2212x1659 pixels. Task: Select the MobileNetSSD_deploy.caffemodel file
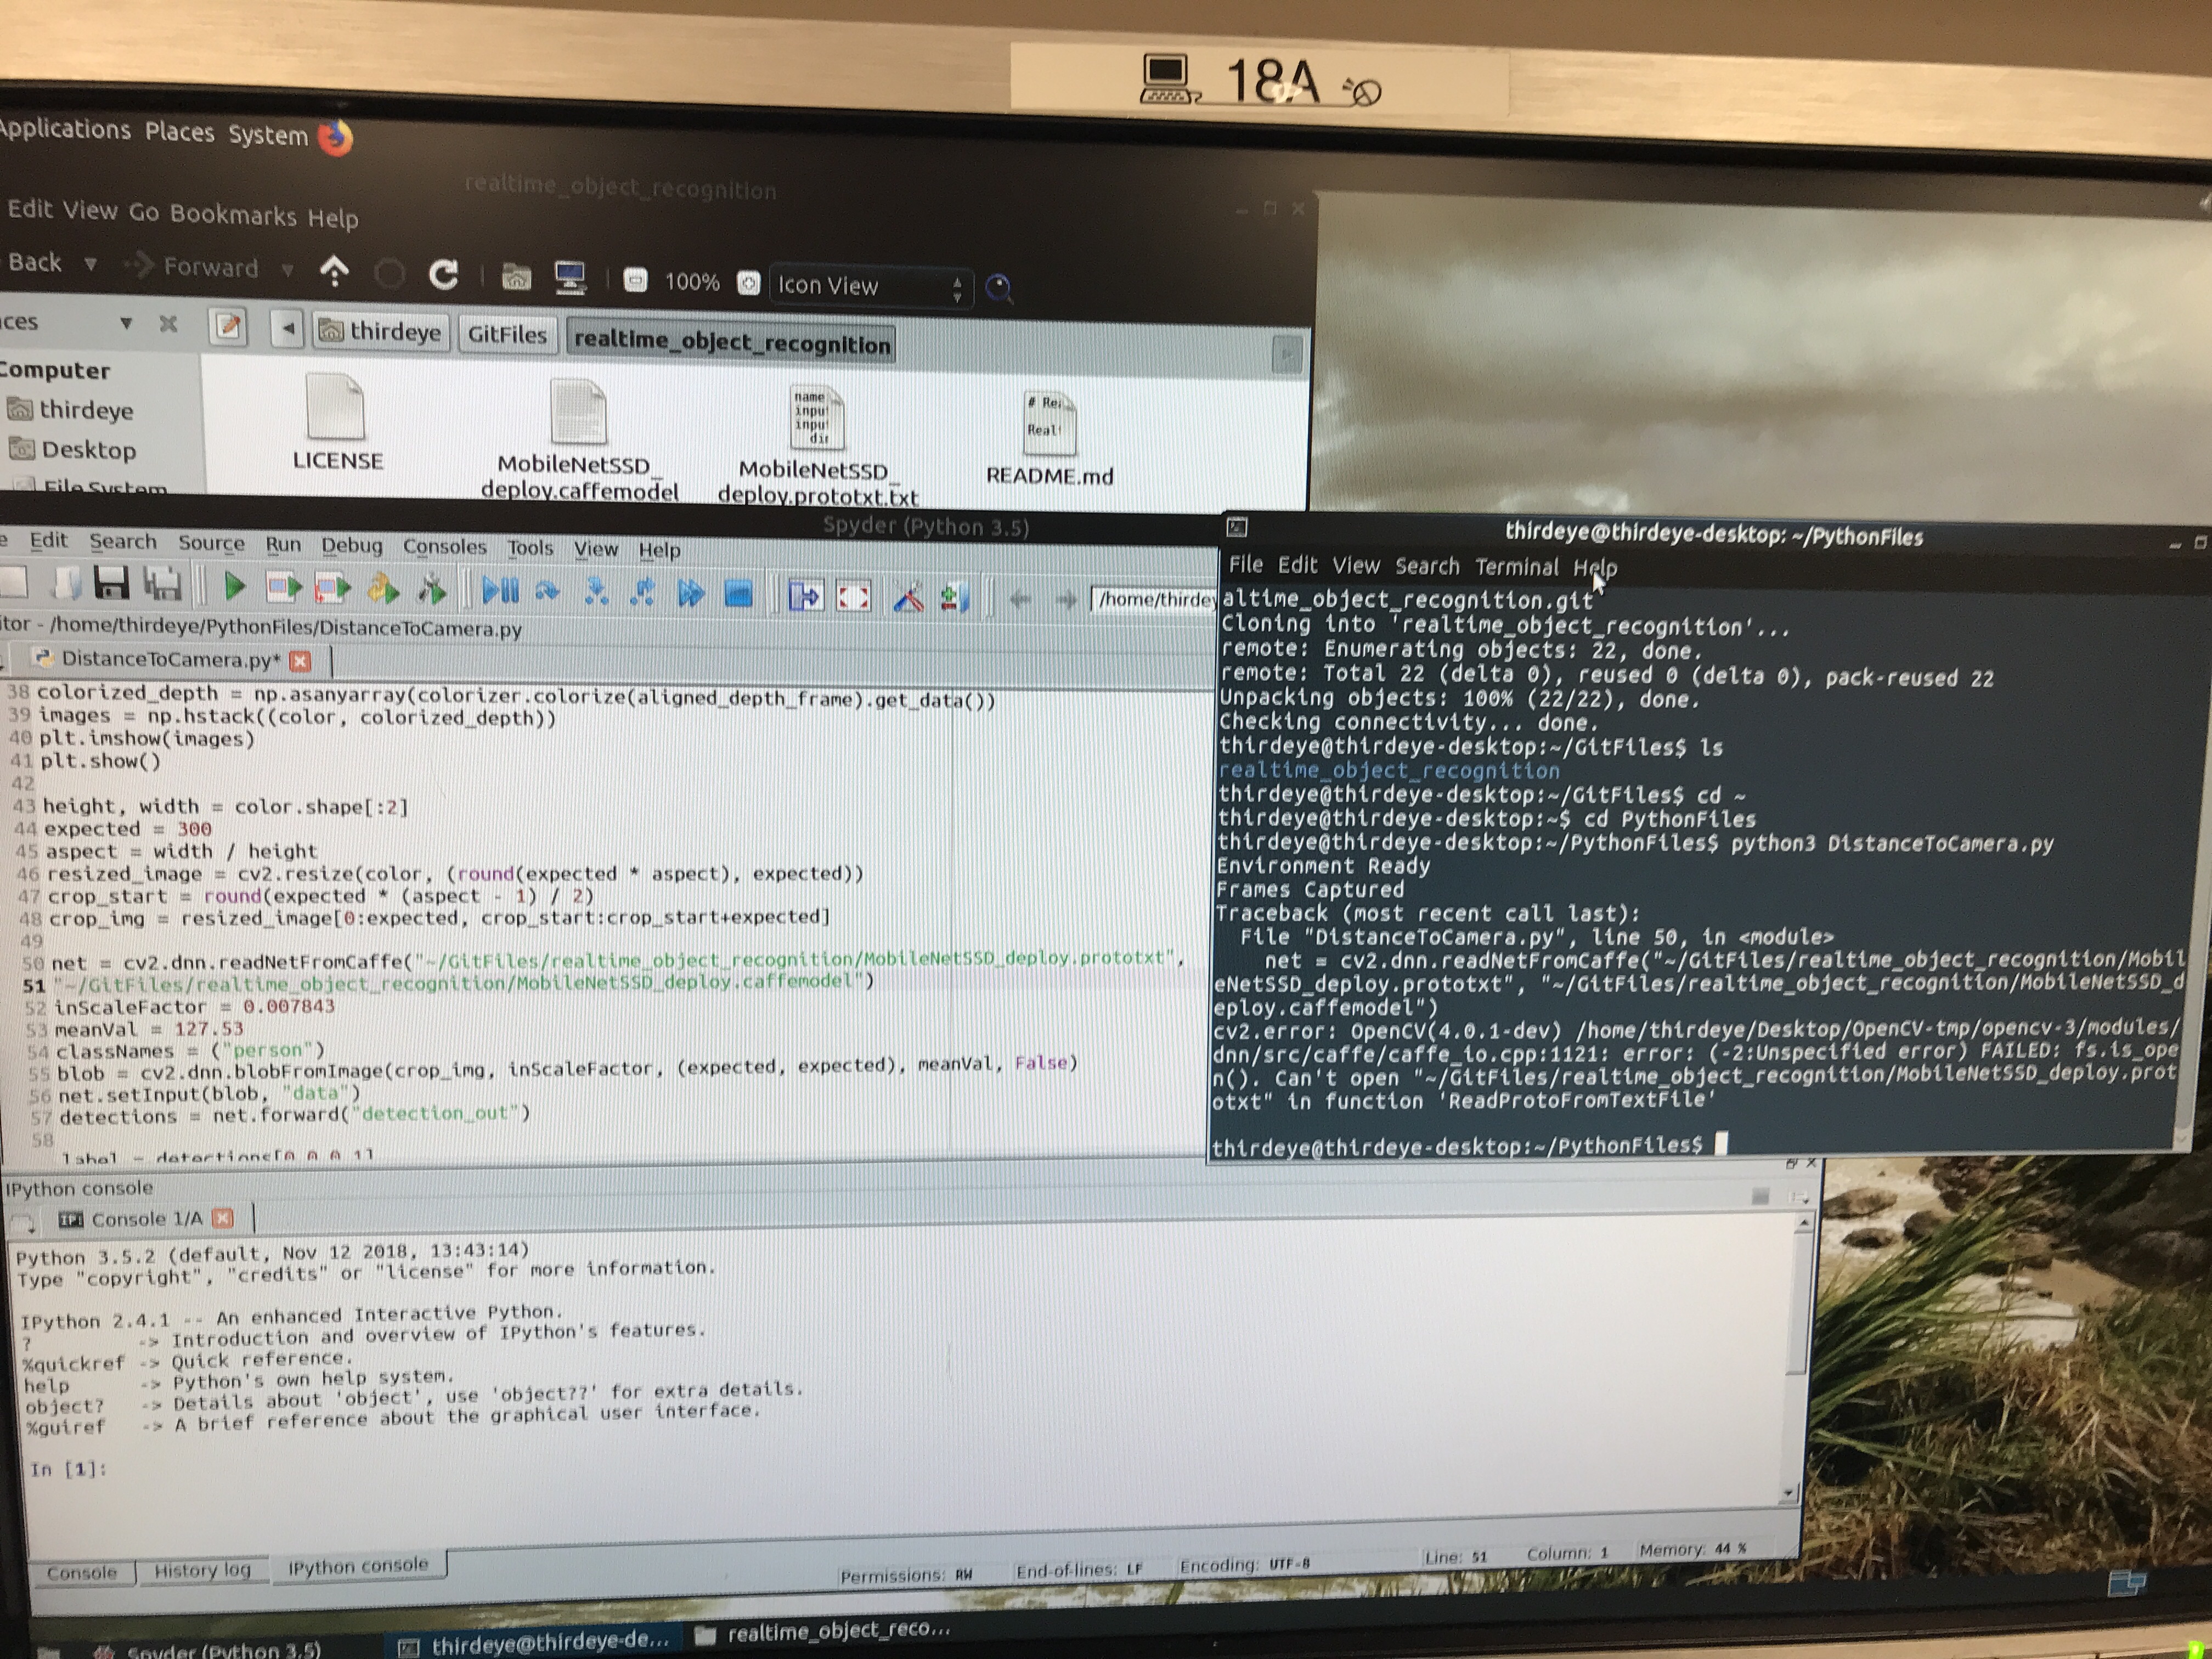click(579, 441)
